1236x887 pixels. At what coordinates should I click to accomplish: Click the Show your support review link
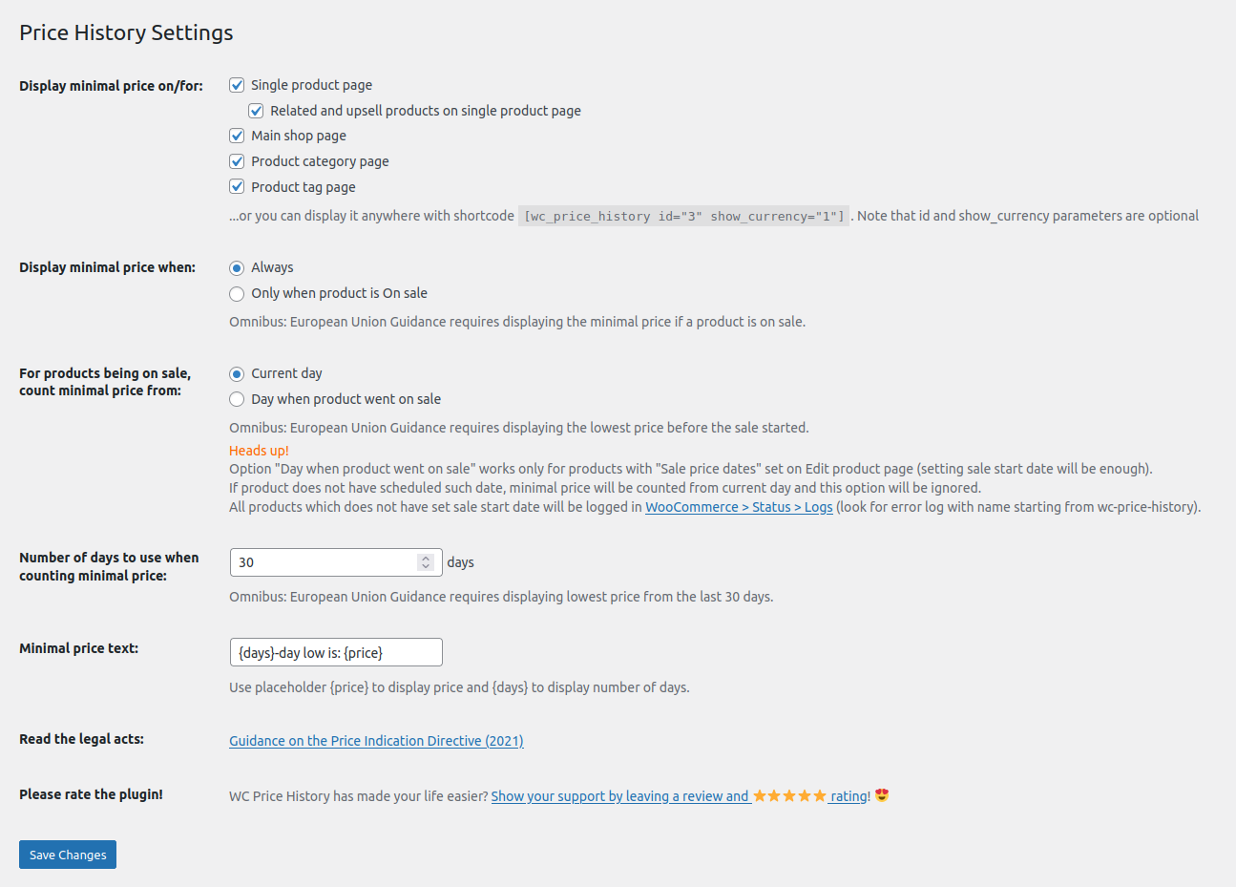pyautogui.click(x=619, y=796)
